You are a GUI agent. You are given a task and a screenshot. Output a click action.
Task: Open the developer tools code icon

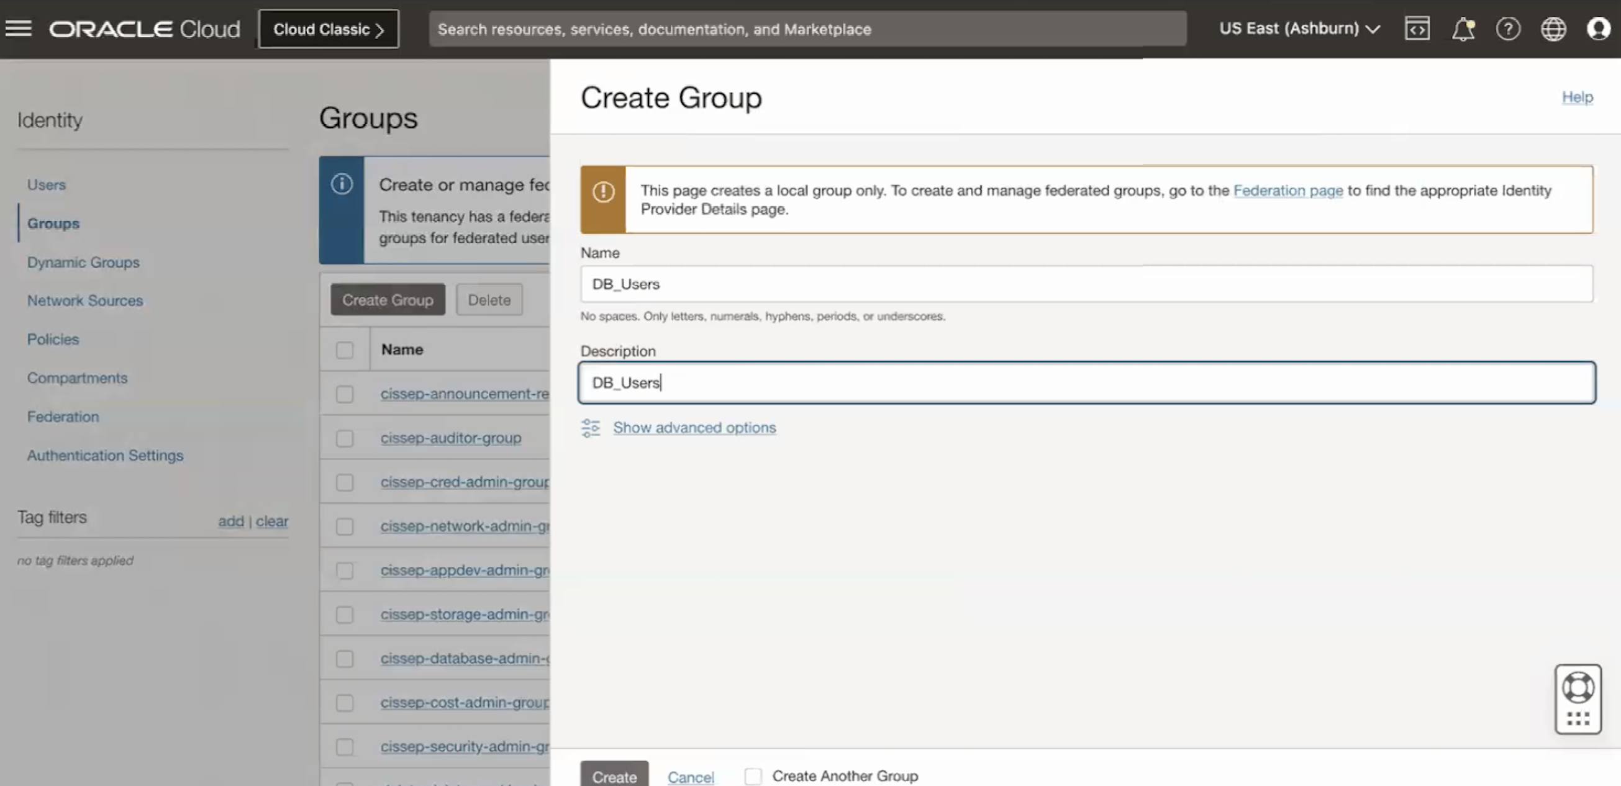click(1417, 29)
